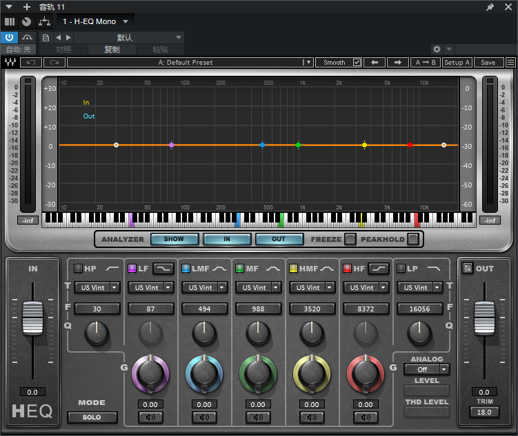This screenshot has width=518, height=436.
Task: Click the automation curve icon
Action: [x=27, y=37]
